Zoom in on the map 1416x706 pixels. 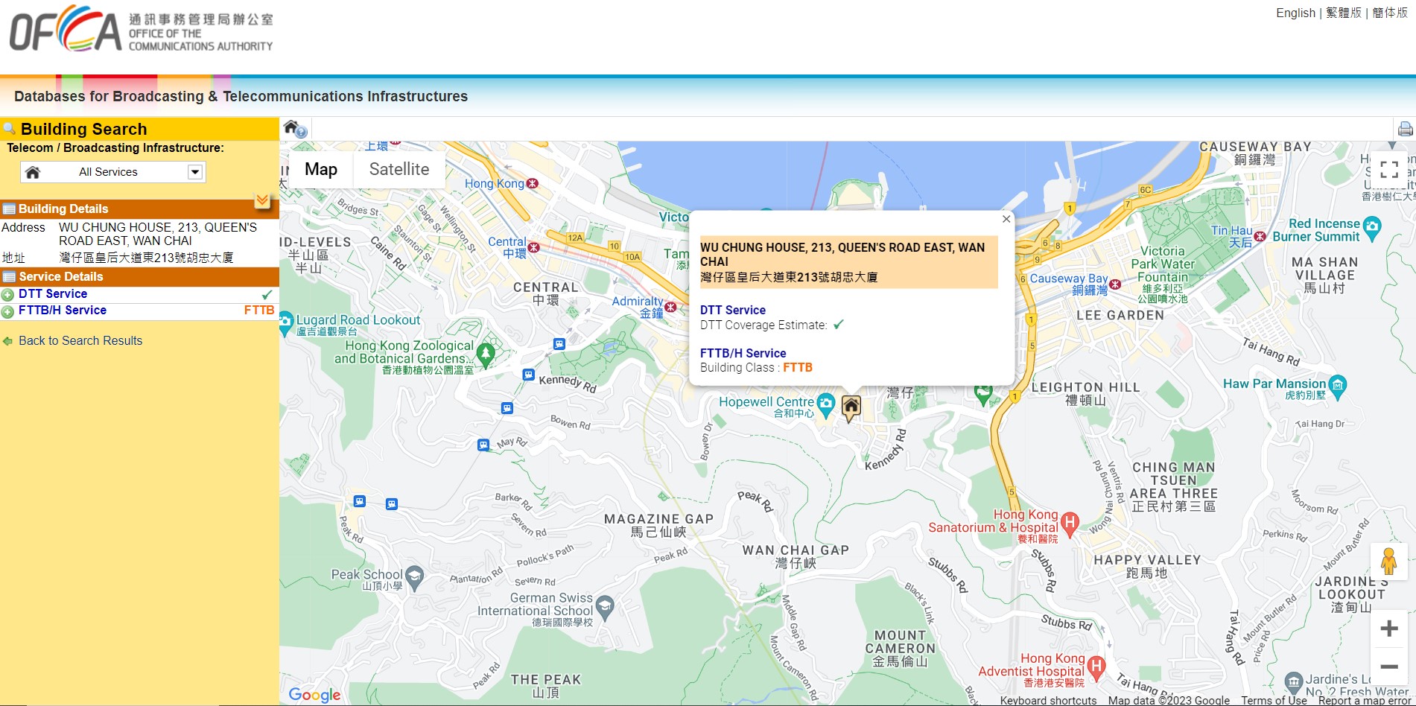[x=1388, y=629]
